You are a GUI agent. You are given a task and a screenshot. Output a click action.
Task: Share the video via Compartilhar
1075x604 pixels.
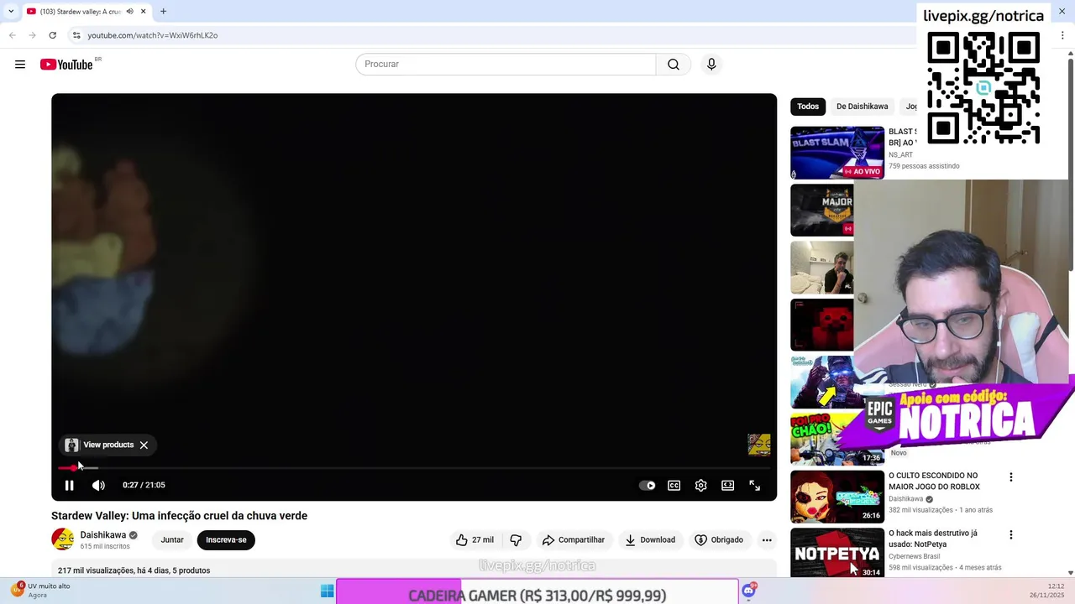(574, 539)
